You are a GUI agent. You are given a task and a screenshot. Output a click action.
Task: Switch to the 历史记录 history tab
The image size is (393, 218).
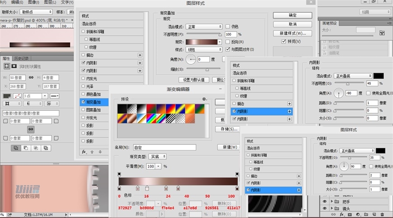(21, 59)
